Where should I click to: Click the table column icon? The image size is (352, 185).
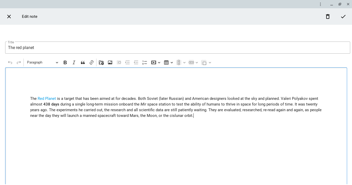pos(179,62)
